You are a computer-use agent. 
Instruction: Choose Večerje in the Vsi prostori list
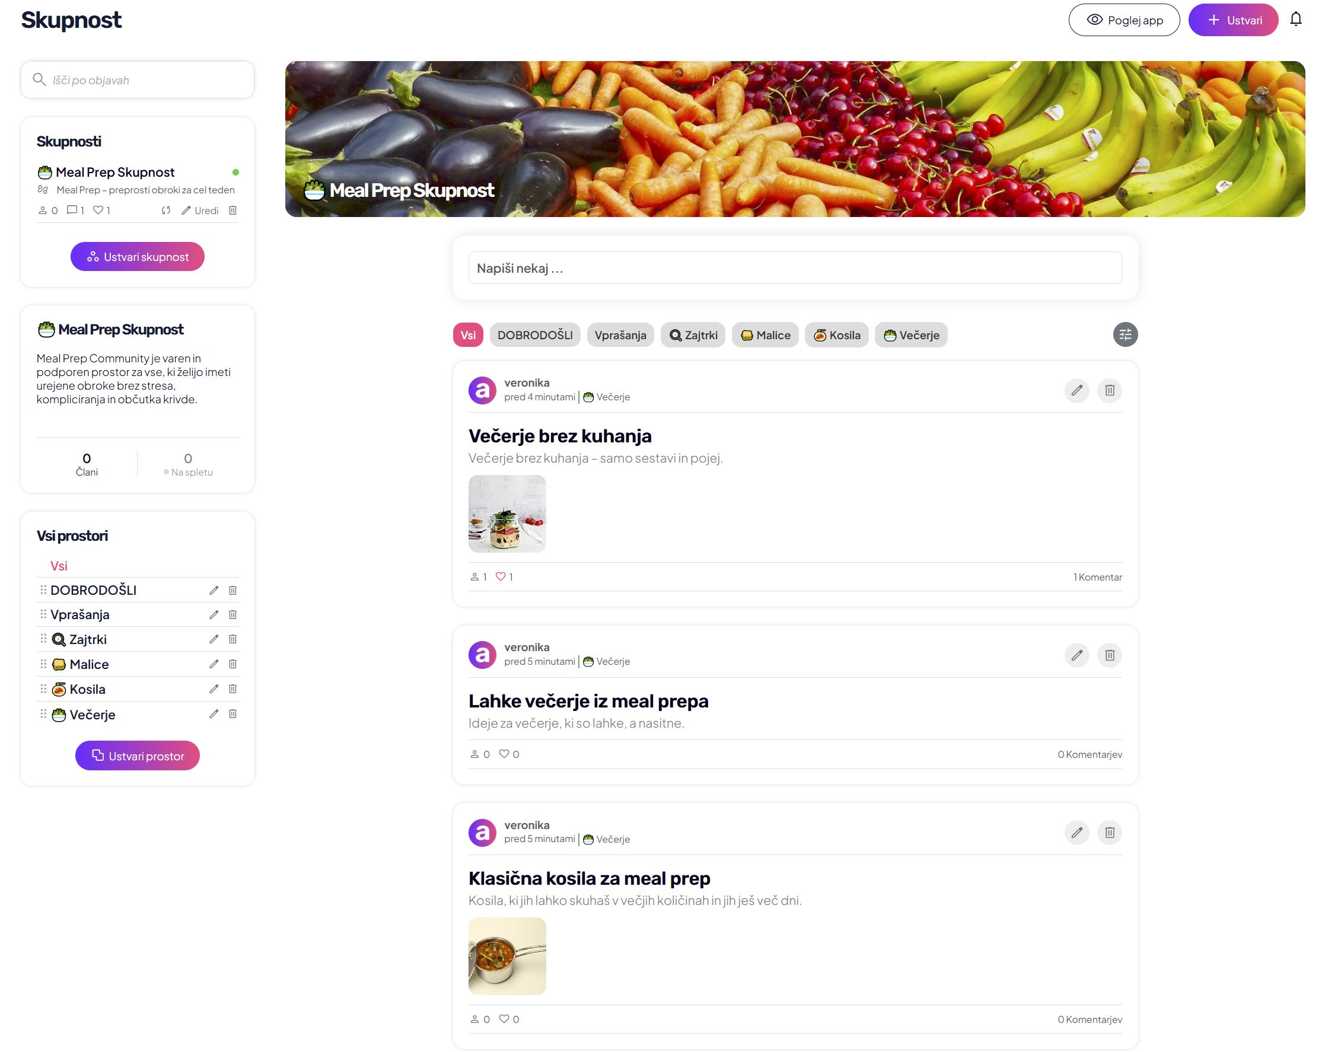(84, 715)
